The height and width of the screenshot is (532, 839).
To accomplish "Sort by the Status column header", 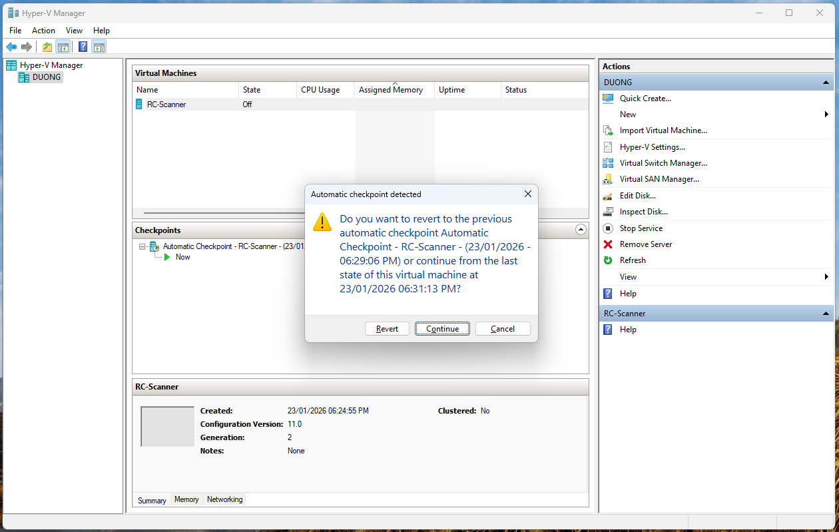I will [x=545, y=90].
